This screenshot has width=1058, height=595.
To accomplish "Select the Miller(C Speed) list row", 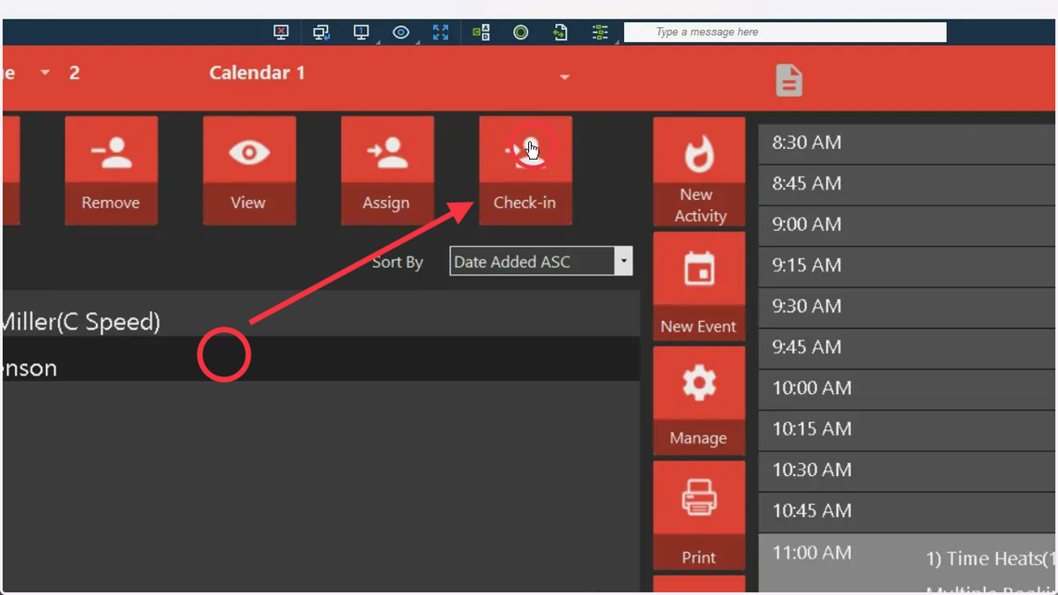I will click(321, 315).
